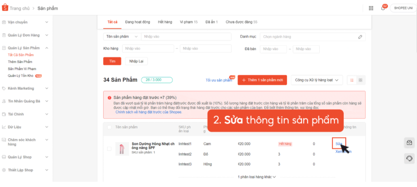Click the Tìm search button

[112, 61]
